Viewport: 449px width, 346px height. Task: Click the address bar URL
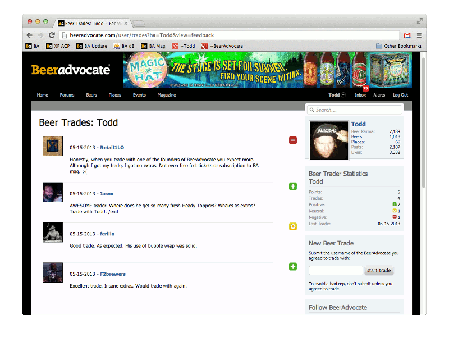tap(142, 35)
